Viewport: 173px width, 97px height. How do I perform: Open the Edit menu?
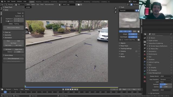(8, 2)
